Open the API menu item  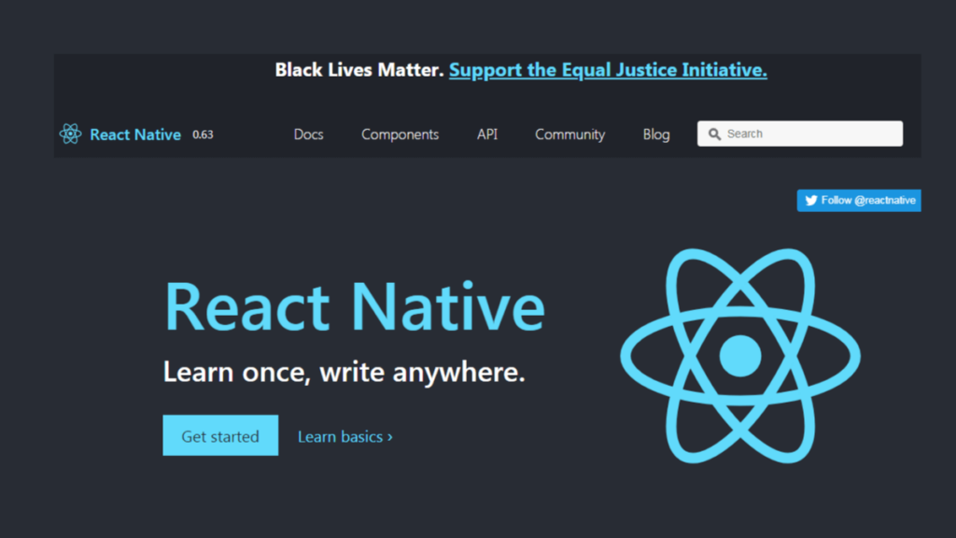[487, 134]
